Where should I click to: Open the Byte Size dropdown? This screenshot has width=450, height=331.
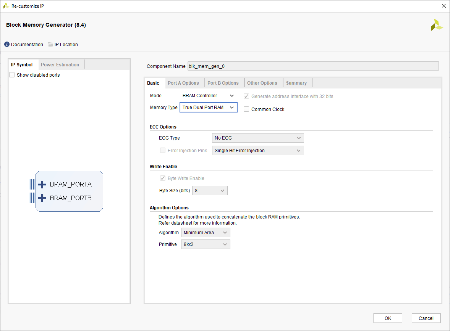pos(210,191)
